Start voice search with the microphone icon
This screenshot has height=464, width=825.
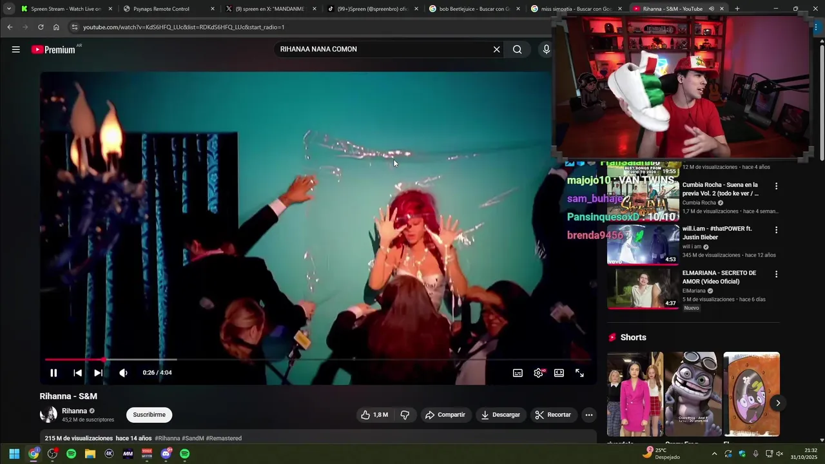pyautogui.click(x=546, y=50)
